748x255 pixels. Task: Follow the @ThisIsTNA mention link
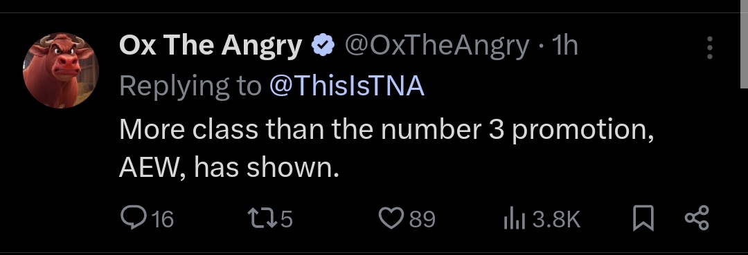347,86
